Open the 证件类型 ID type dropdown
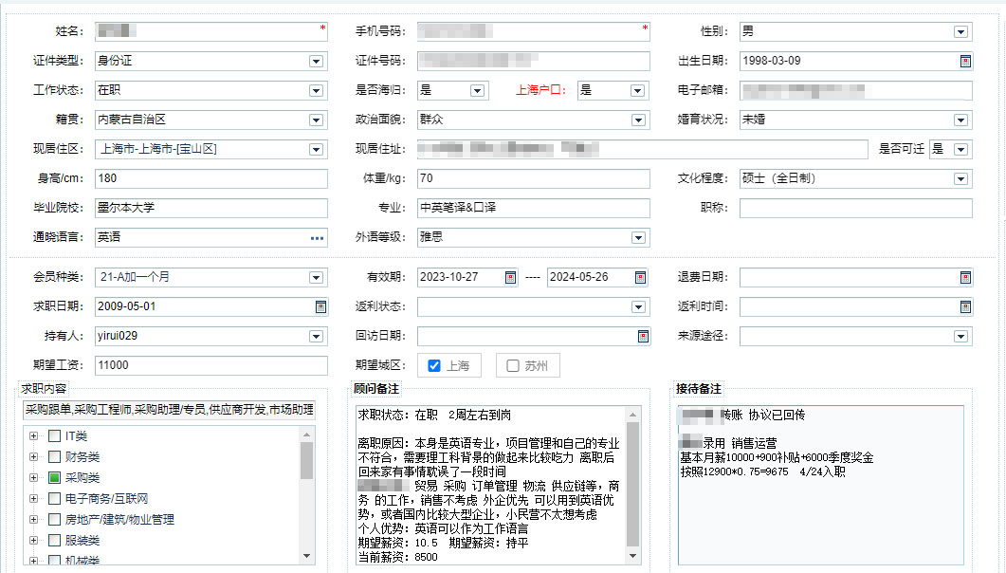This screenshot has height=573, width=1006. tap(316, 61)
